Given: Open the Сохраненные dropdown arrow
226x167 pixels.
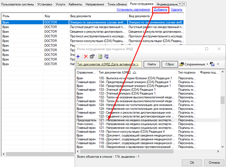Looking at the screenshot, I should click(207, 64).
